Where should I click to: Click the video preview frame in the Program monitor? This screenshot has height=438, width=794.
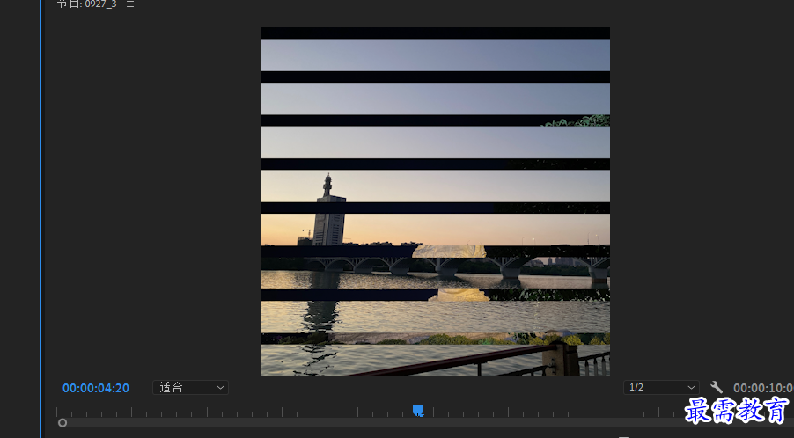point(435,201)
